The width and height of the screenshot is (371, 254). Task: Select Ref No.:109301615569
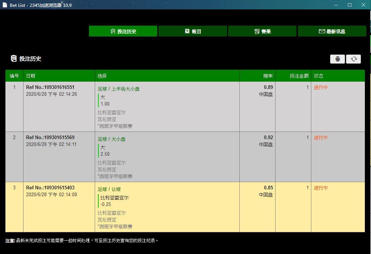point(50,137)
